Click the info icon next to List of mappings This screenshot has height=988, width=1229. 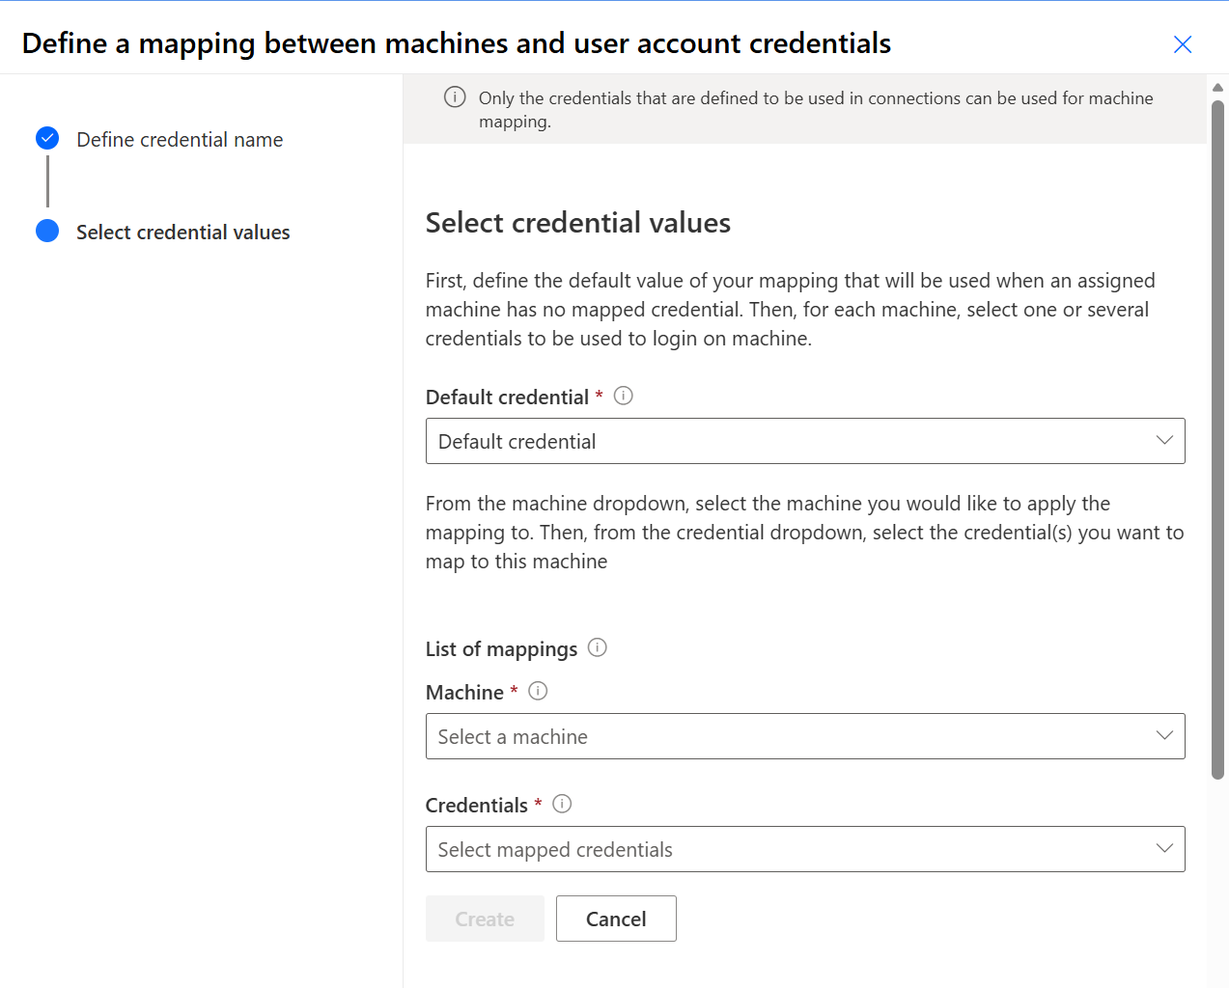click(598, 647)
